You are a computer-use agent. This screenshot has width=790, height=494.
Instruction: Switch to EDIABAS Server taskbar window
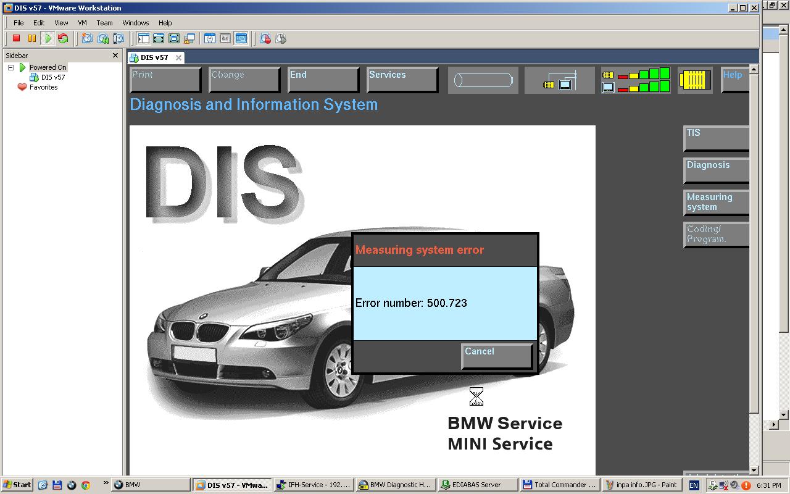click(477, 485)
